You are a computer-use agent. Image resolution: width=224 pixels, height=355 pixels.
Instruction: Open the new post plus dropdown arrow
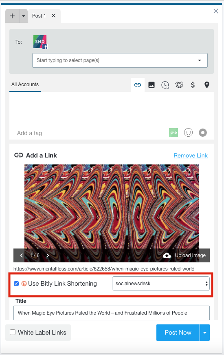[24, 16]
